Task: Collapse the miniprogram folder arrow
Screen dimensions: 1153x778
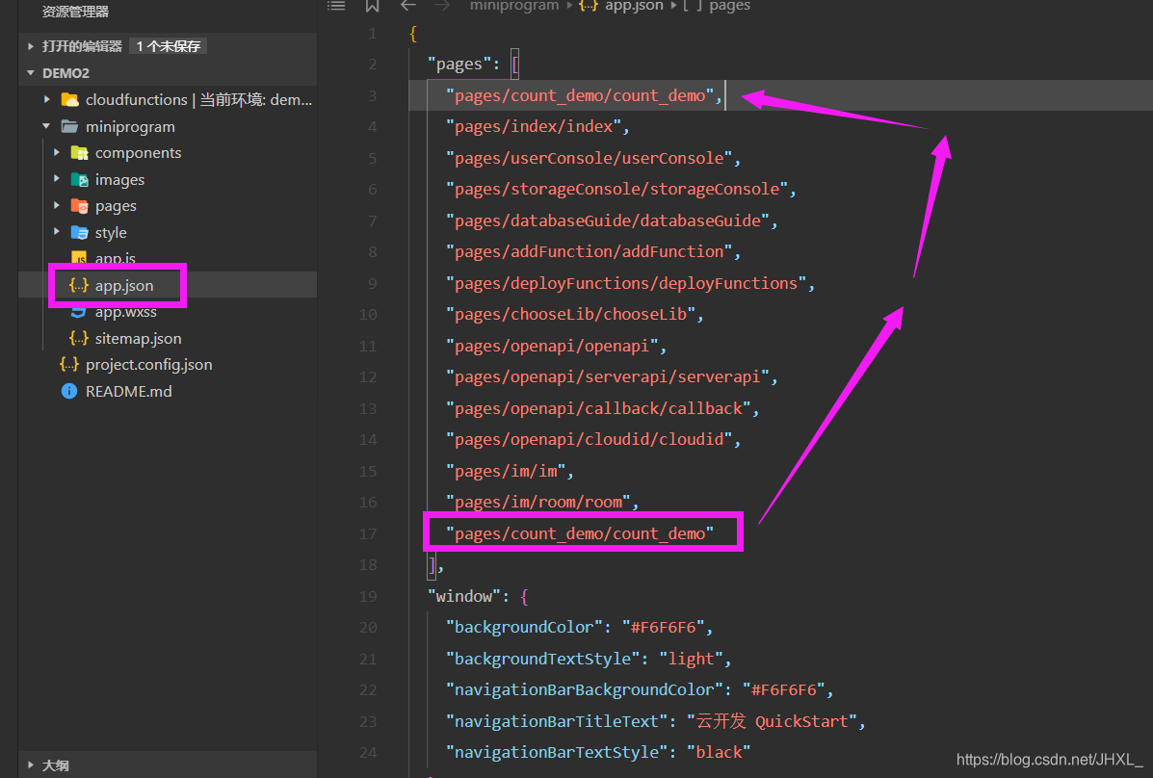Action: click(x=47, y=126)
